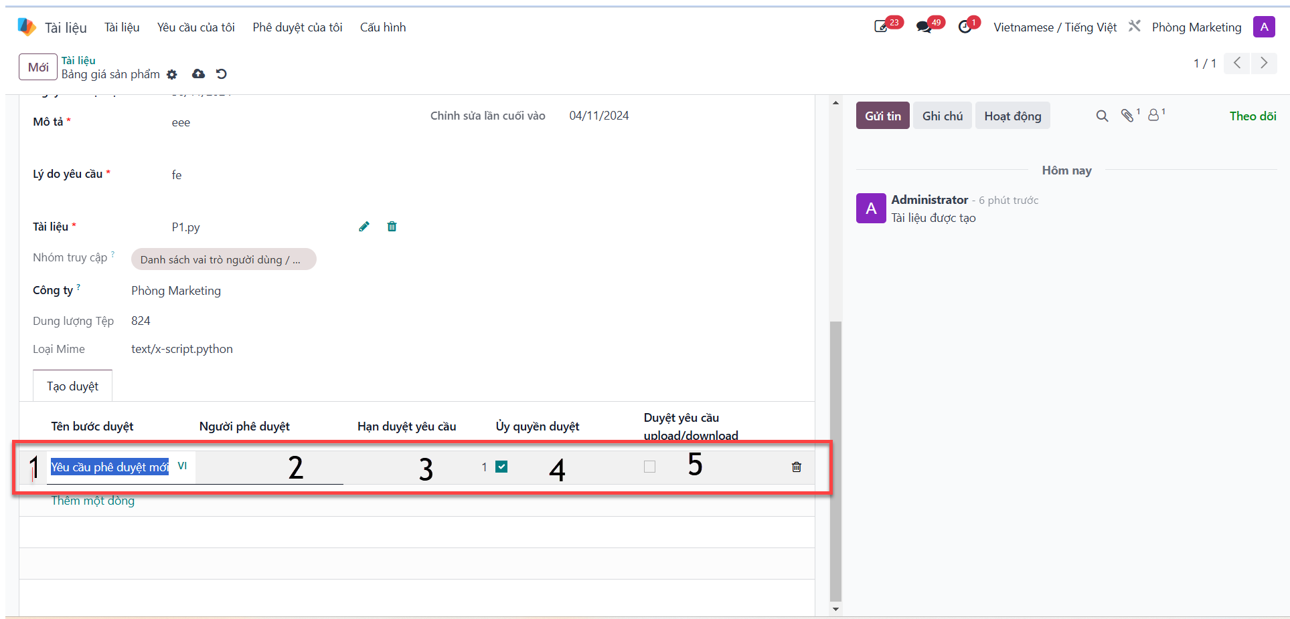Open the clock notification icon with badge 1
This screenshot has width=1290, height=619.
[x=965, y=27]
